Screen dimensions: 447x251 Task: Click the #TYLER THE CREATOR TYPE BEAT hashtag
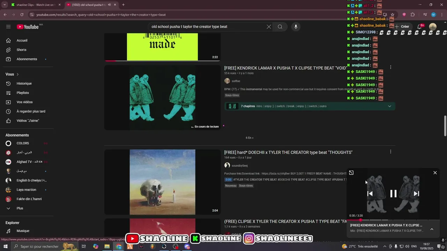pos(255,180)
